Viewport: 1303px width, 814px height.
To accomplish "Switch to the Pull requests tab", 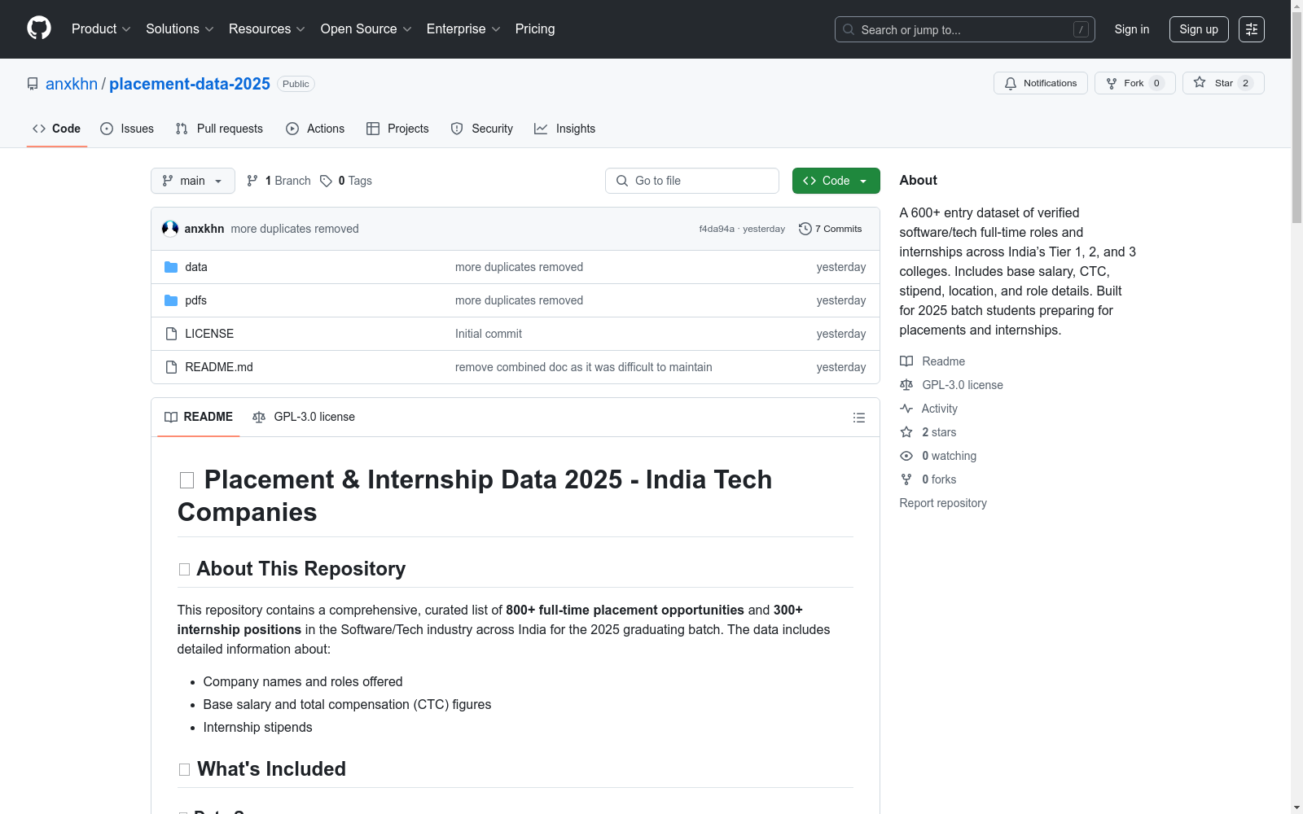I will point(219,129).
